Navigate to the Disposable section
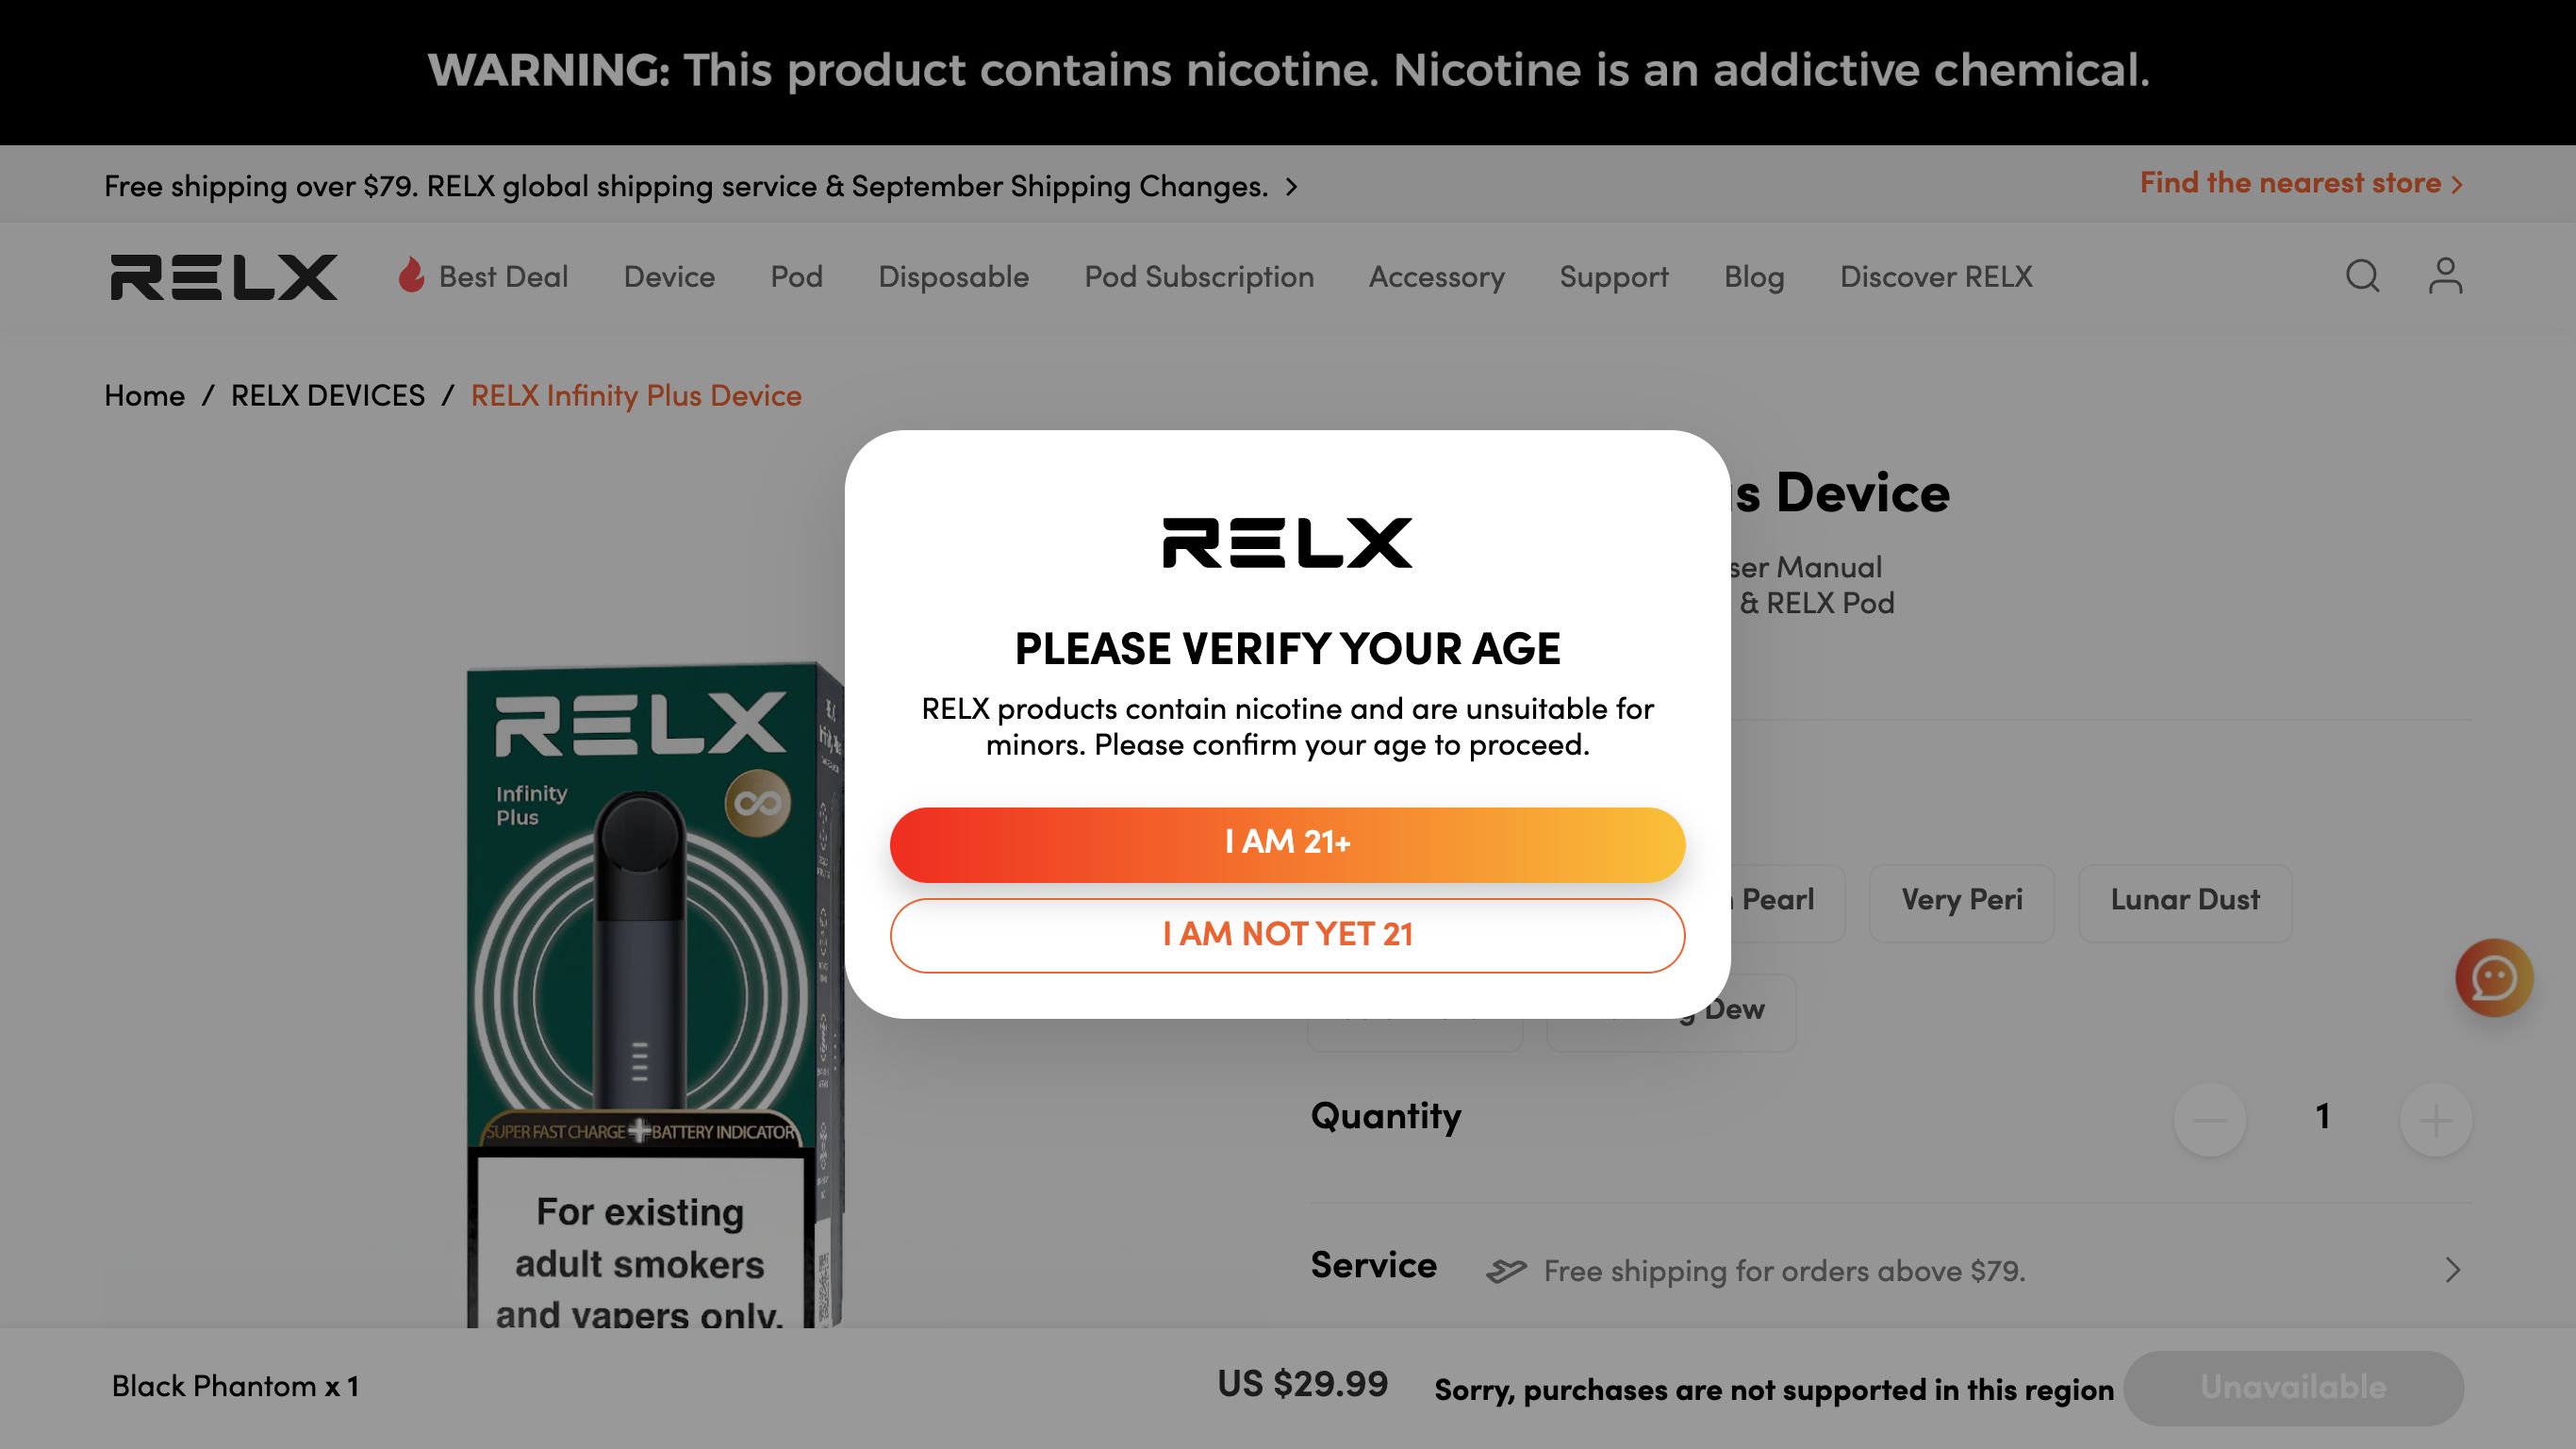Image resolution: width=2576 pixels, height=1449 pixels. (953, 277)
